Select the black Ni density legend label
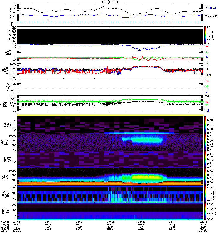220x235 pixels. (207, 69)
